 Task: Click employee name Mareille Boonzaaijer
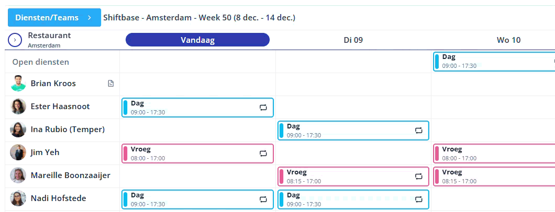click(x=70, y=175)
